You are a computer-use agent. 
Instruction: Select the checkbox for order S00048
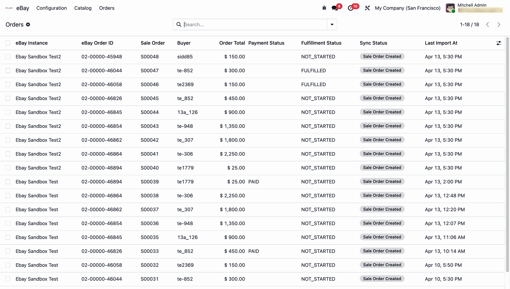point(8,57)
